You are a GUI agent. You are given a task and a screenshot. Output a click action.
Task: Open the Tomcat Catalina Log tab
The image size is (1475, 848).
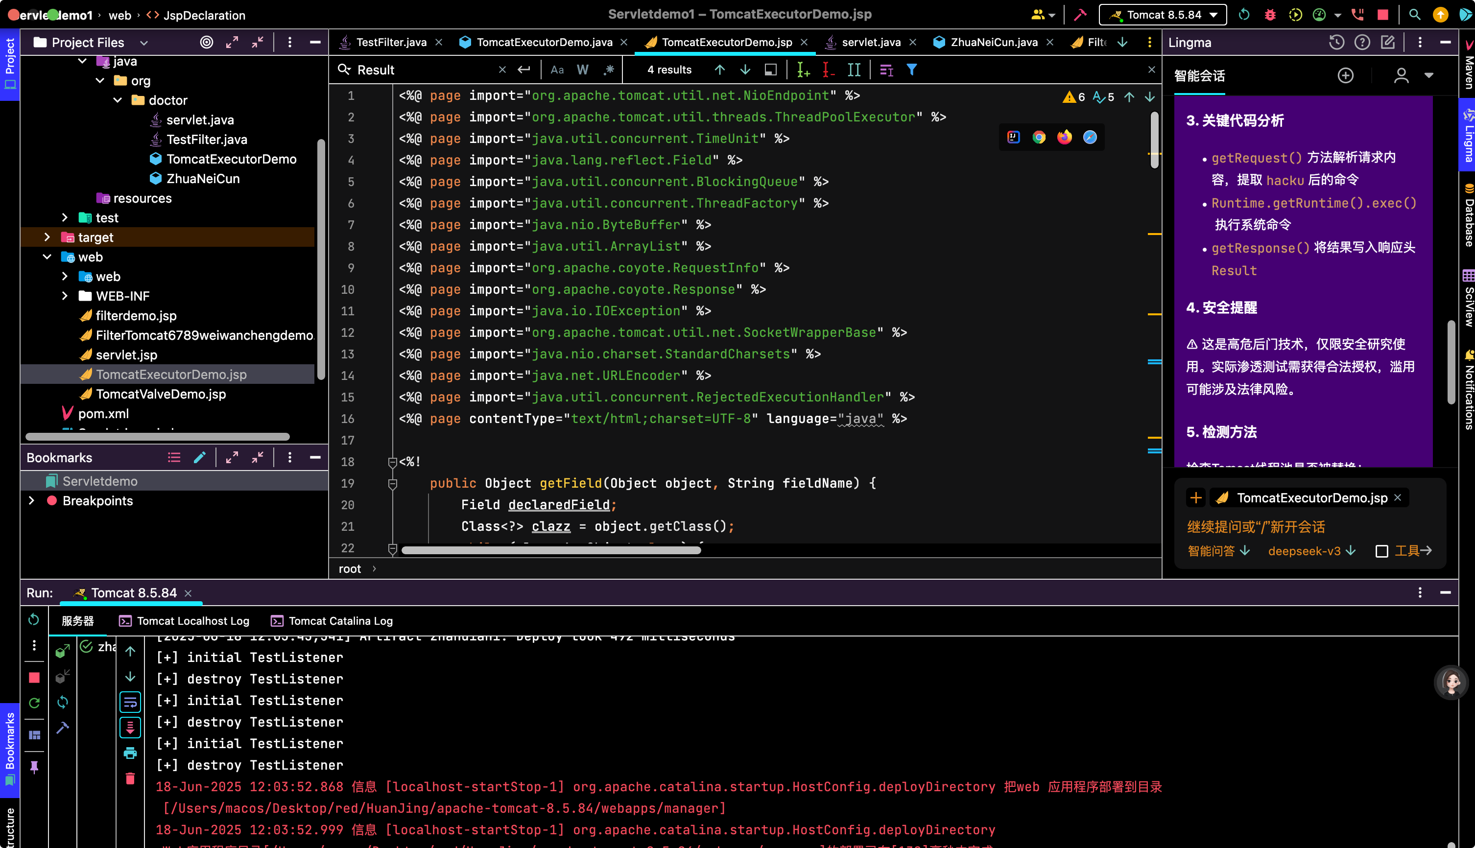333,621
